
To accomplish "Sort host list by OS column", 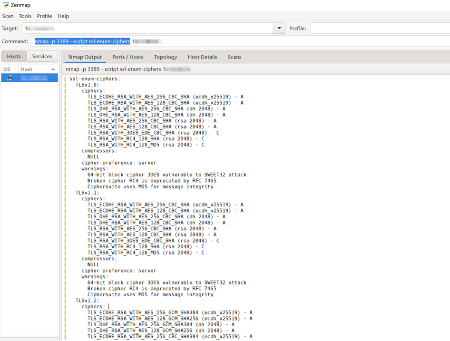I will [10, 69].
